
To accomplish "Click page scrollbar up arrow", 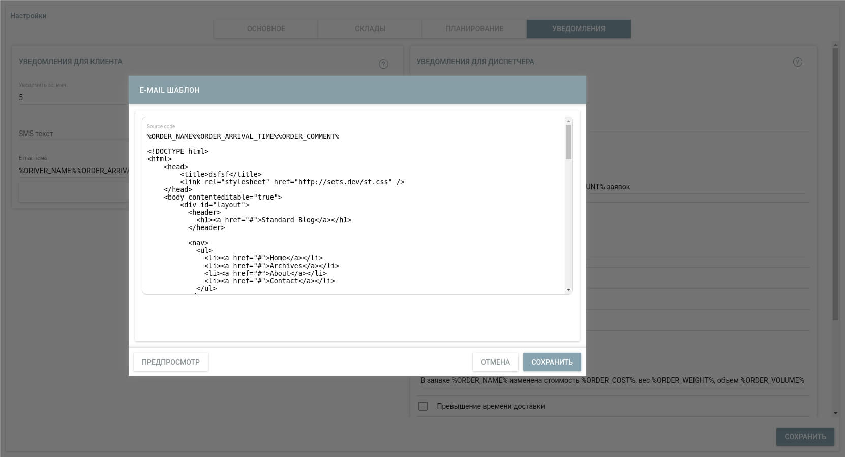I will tap(835, 45).
